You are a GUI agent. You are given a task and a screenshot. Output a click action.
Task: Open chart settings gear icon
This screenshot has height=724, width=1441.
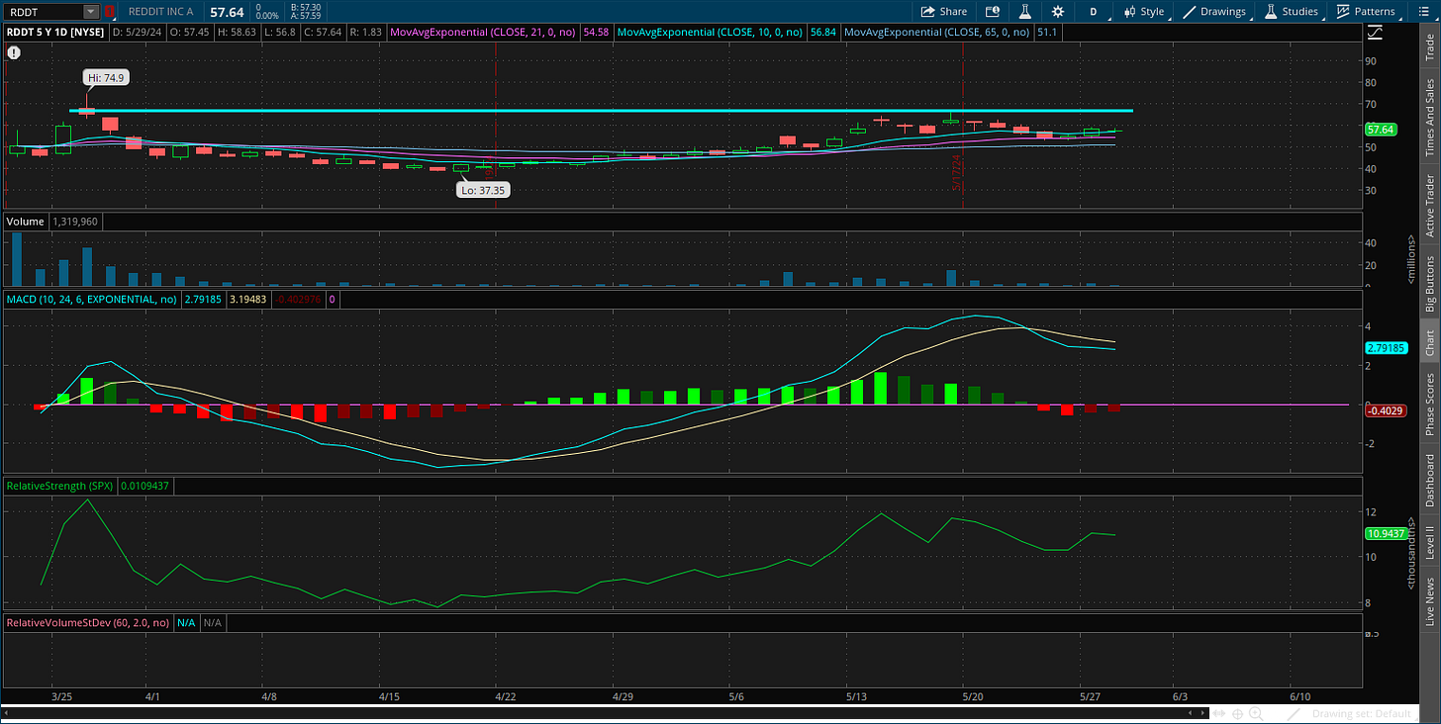pos(1058,12)
